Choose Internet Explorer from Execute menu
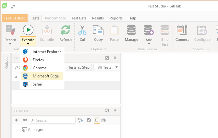Viewport: 218px width, 138px height. point(42,52)
